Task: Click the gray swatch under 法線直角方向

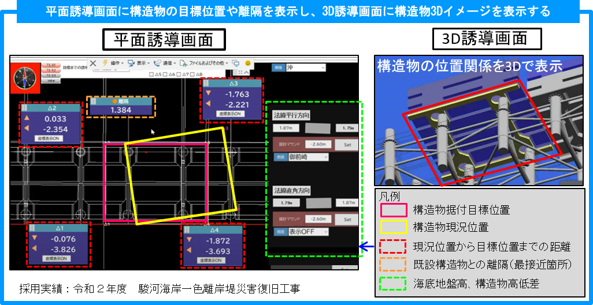Action: 318,203
